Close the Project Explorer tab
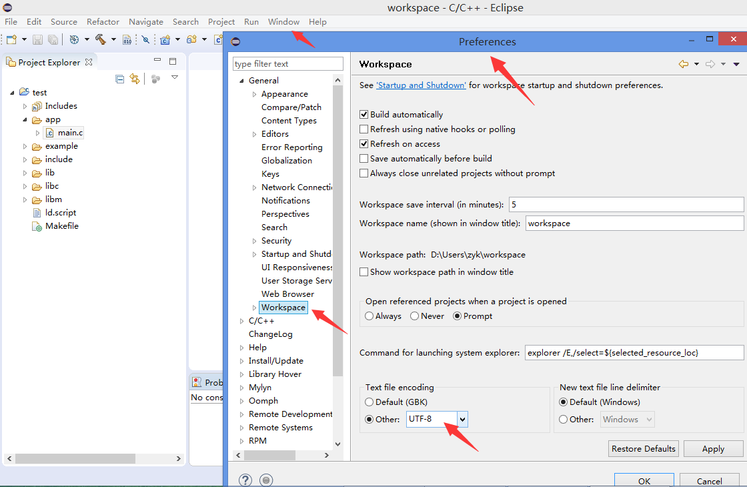The height and width of the screenshot is (487, 747). [x=89, y=62]
